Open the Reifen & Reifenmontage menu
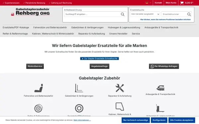This screenshot has width=199, height=124. [x=15, y=34]
